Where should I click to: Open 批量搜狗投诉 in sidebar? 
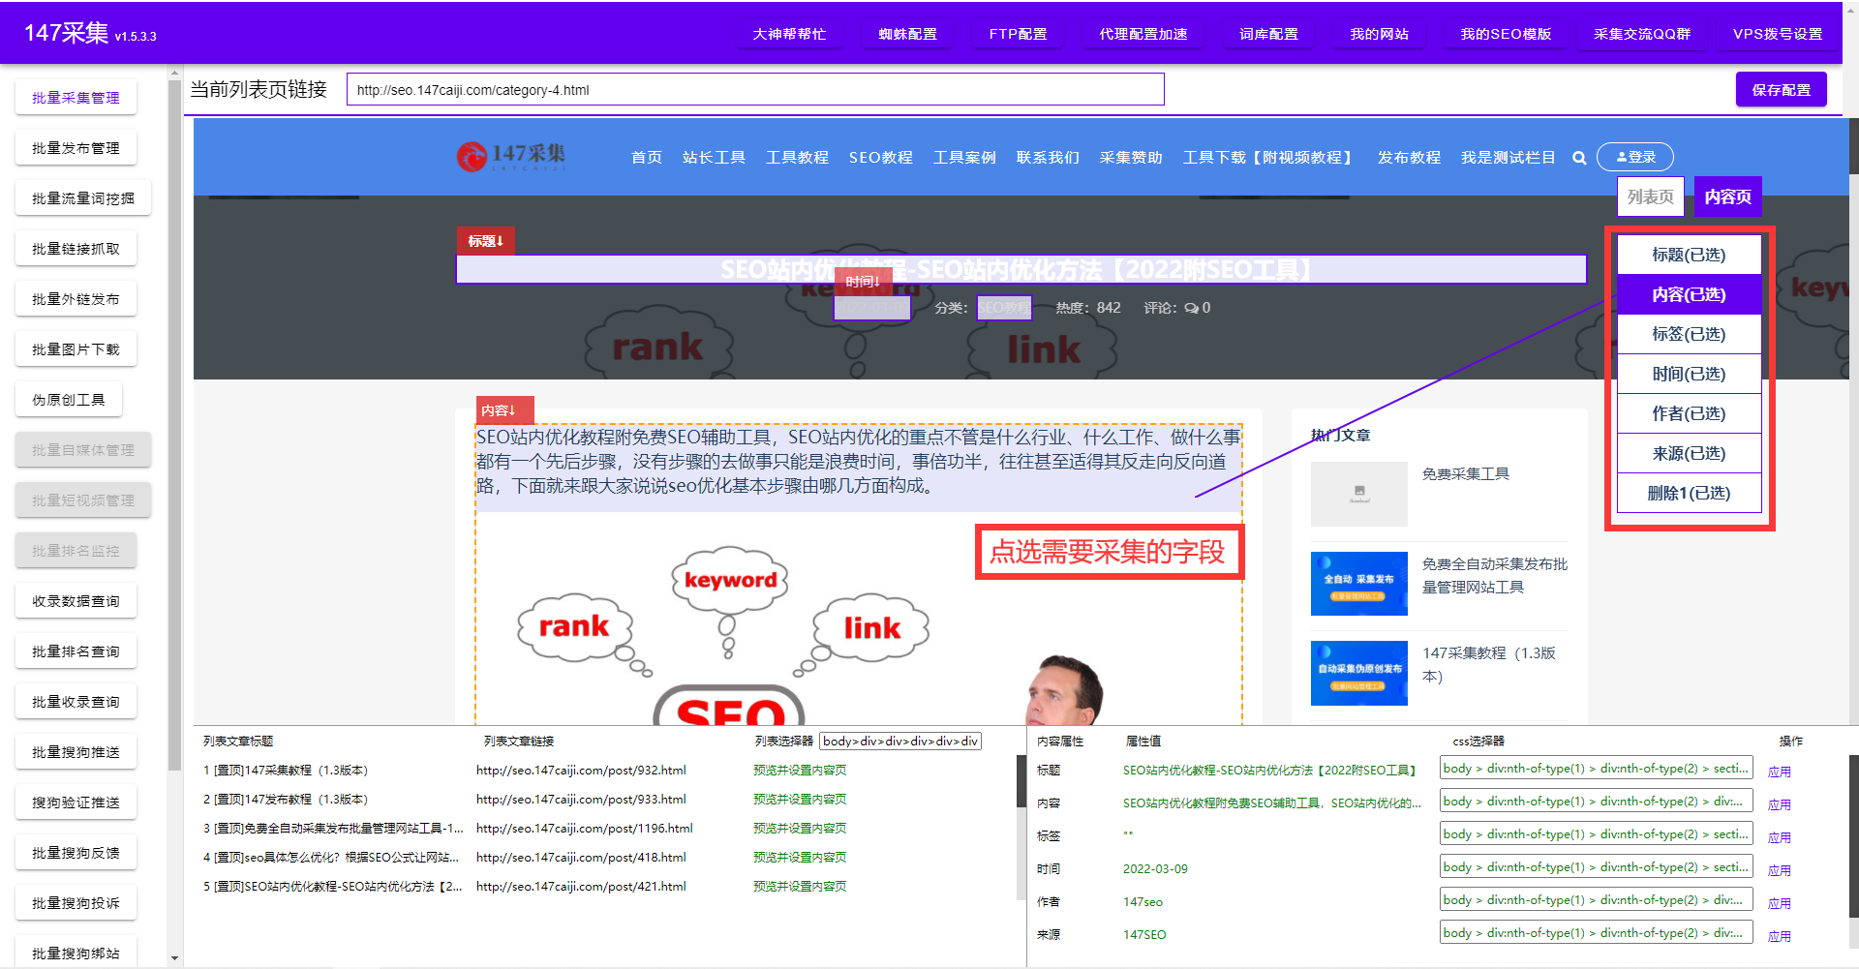click(76, 903)
